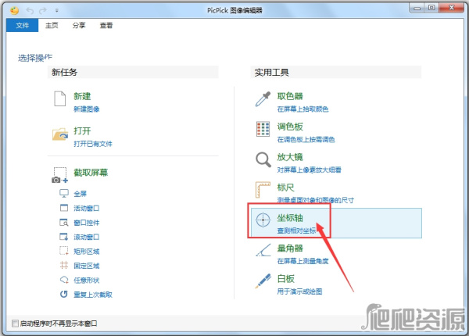469x336 pixels.
Task: Click the ruler icon for 标尺
Action: click(263, 190)
